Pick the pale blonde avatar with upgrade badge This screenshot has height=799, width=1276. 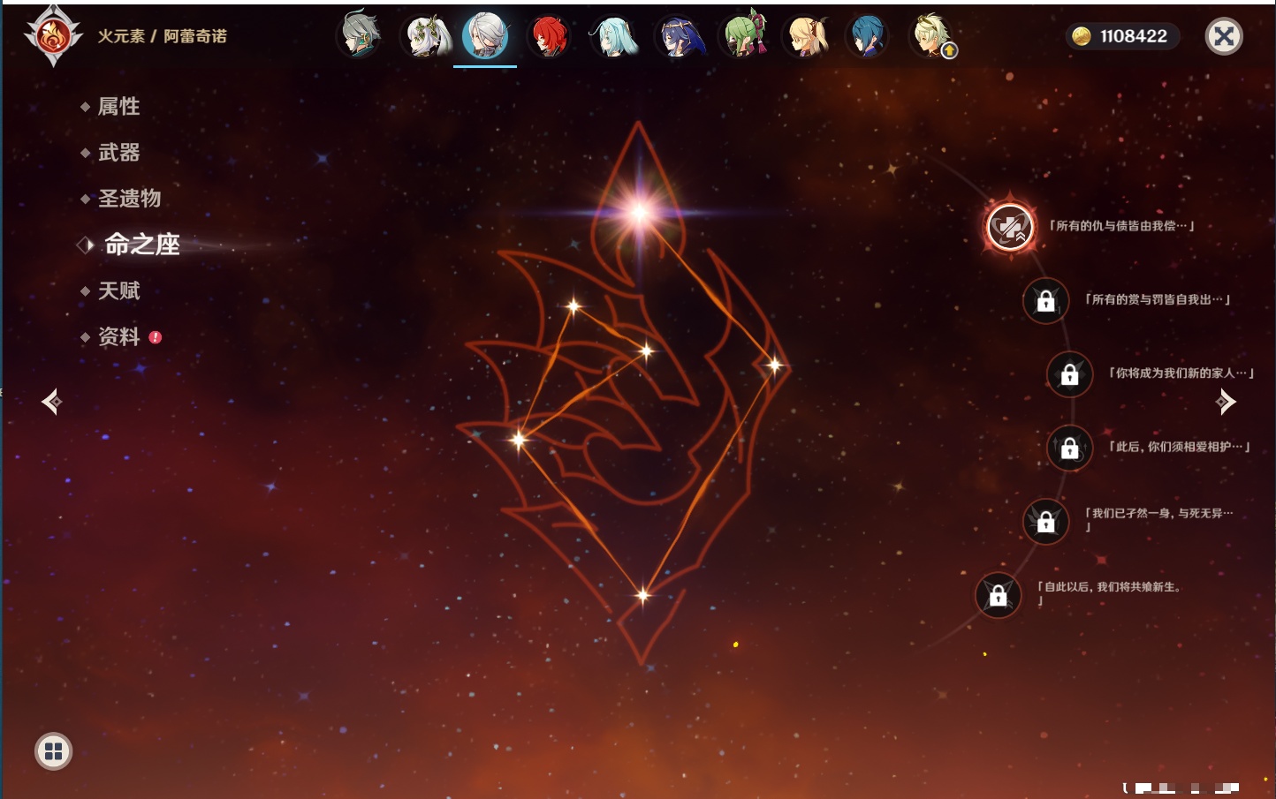tap(931, 36)
